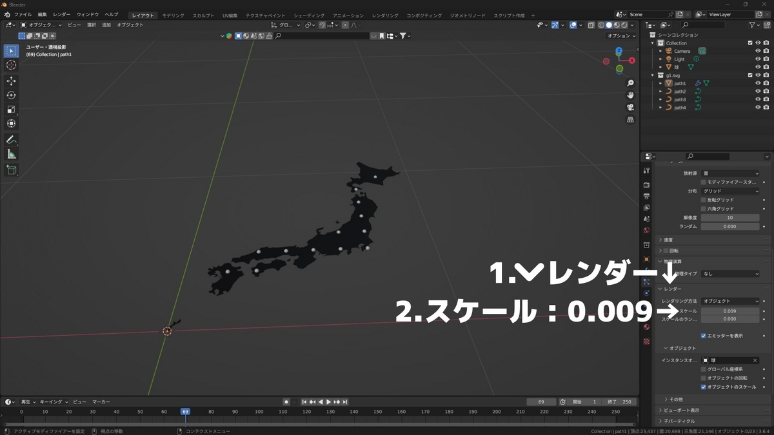Activate the Measure tool
Viewport: 774px width, 435px height.
(x=10, y=153)
